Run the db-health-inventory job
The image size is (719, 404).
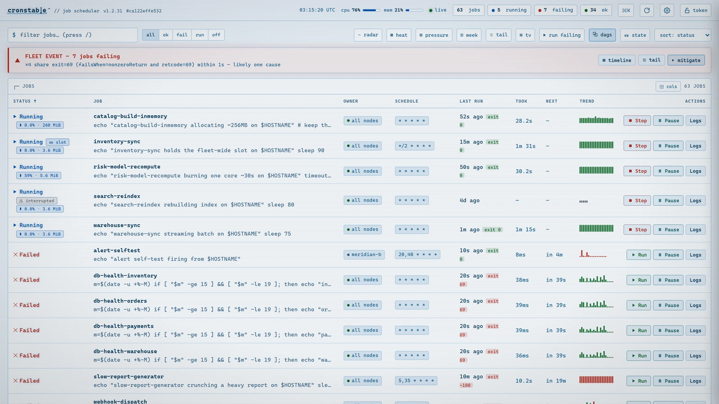click(x=639, y=280)
